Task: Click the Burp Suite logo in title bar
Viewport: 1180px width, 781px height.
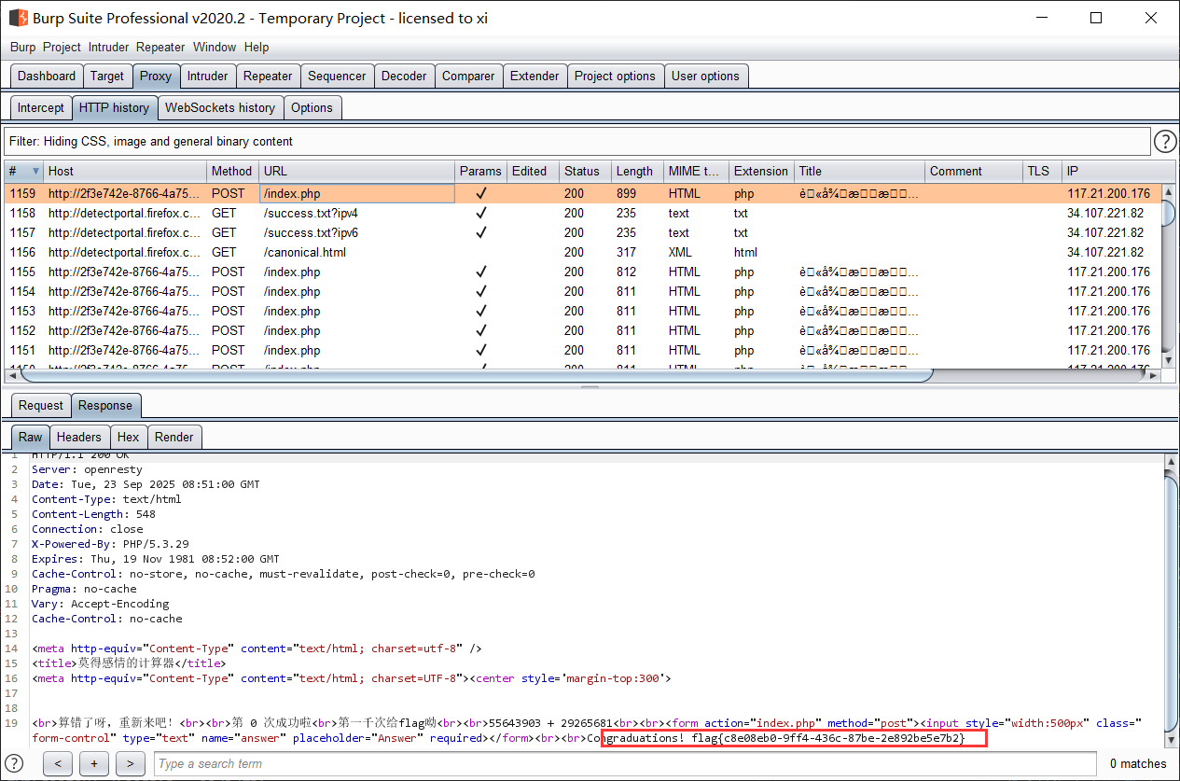Action: coord(18,18)
